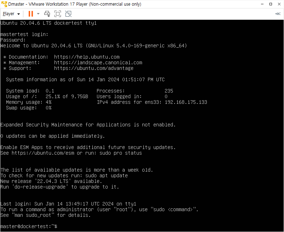The height and width of the screenshot is (232, 284).
Task: Enter full screen mode
Action: point(58,14)
